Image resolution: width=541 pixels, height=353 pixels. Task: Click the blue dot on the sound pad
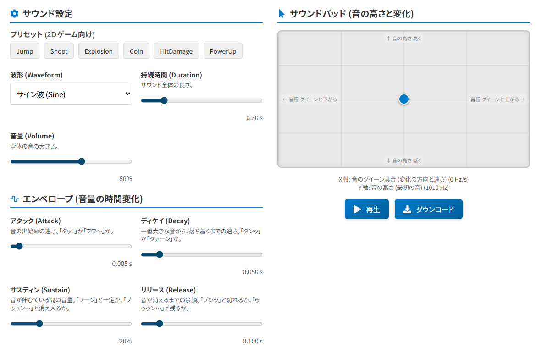404,99
